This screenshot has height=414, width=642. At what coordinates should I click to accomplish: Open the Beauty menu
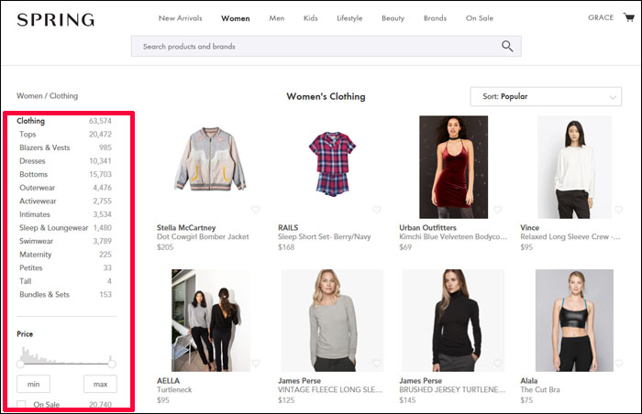[393, 18]
